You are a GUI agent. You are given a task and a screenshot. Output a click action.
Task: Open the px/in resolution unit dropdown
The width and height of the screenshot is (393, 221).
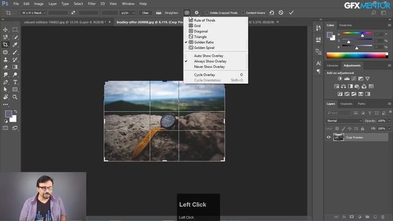click(x=128, y=13)
